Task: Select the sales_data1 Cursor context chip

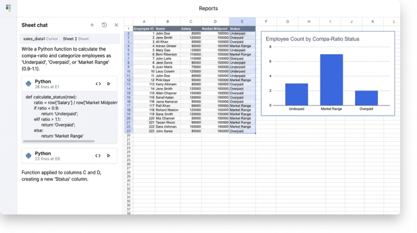Action: pos(41,39)
